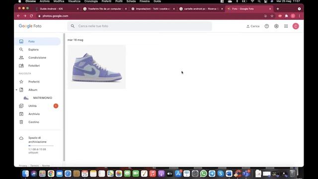This screenshot has width=318, height=179.
Task: Open the Google apps grid
Action: coord(286,26)
